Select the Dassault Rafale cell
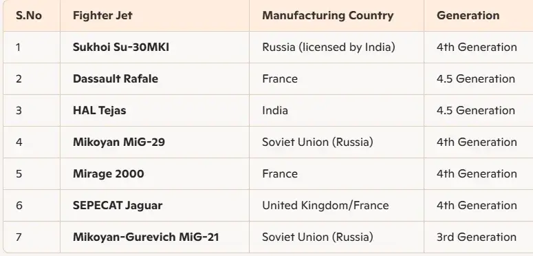Image resolution: width=533 pixels, height=256 pixels. (155, 79)
